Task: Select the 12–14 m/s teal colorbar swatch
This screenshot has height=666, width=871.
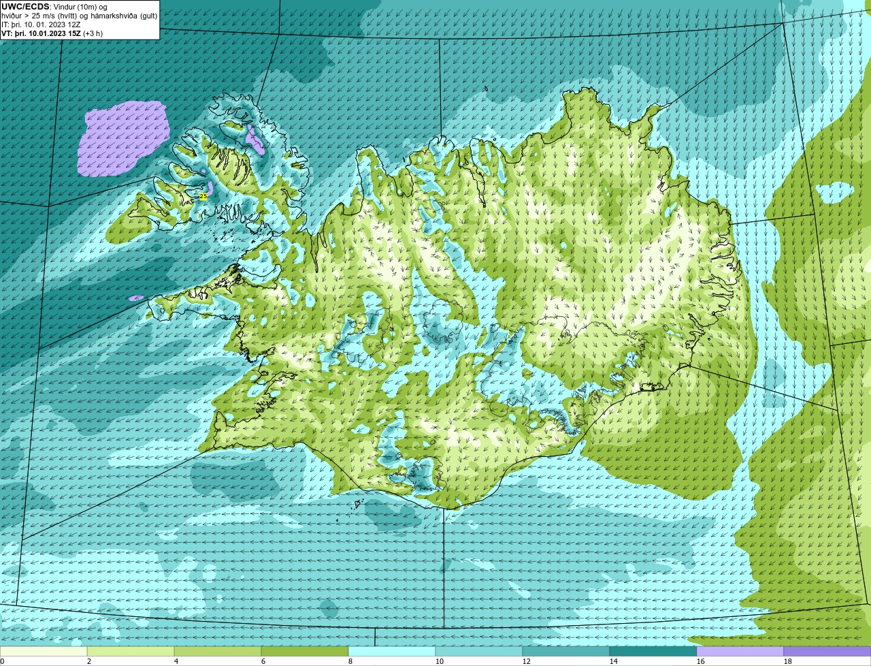Action: (x=566, y=652)
